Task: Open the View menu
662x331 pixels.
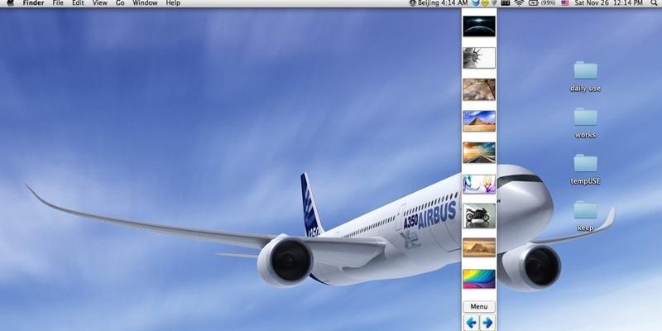Action: (x=99, y=3)
